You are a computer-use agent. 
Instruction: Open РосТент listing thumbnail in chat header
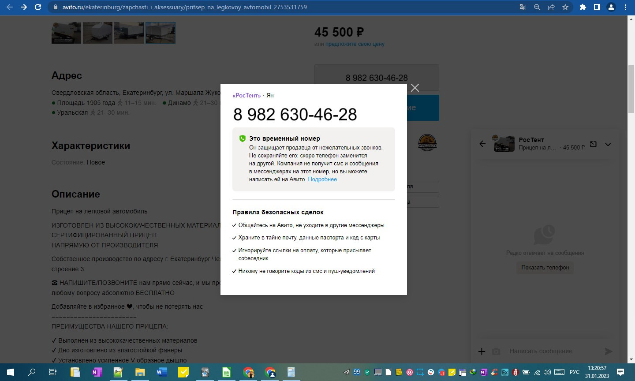click(x=503, y=143)
